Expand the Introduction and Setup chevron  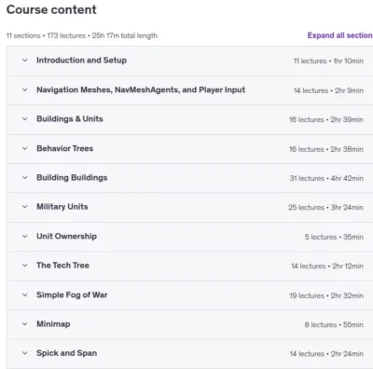[25, 61]
